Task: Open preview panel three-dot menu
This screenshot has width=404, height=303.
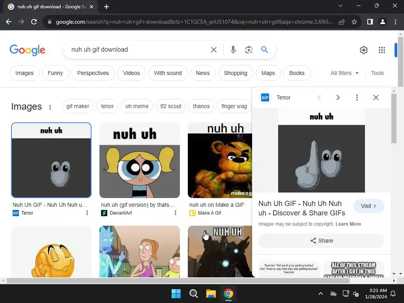Action: coord(357,97)
